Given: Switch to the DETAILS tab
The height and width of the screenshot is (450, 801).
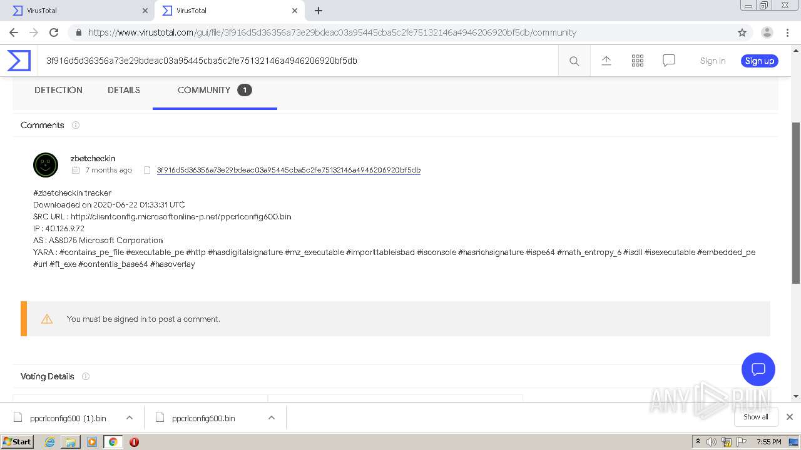Looking at the screenshot, I should click(x=124, y=90).
